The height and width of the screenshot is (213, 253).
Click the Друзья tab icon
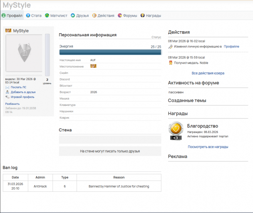73,15
